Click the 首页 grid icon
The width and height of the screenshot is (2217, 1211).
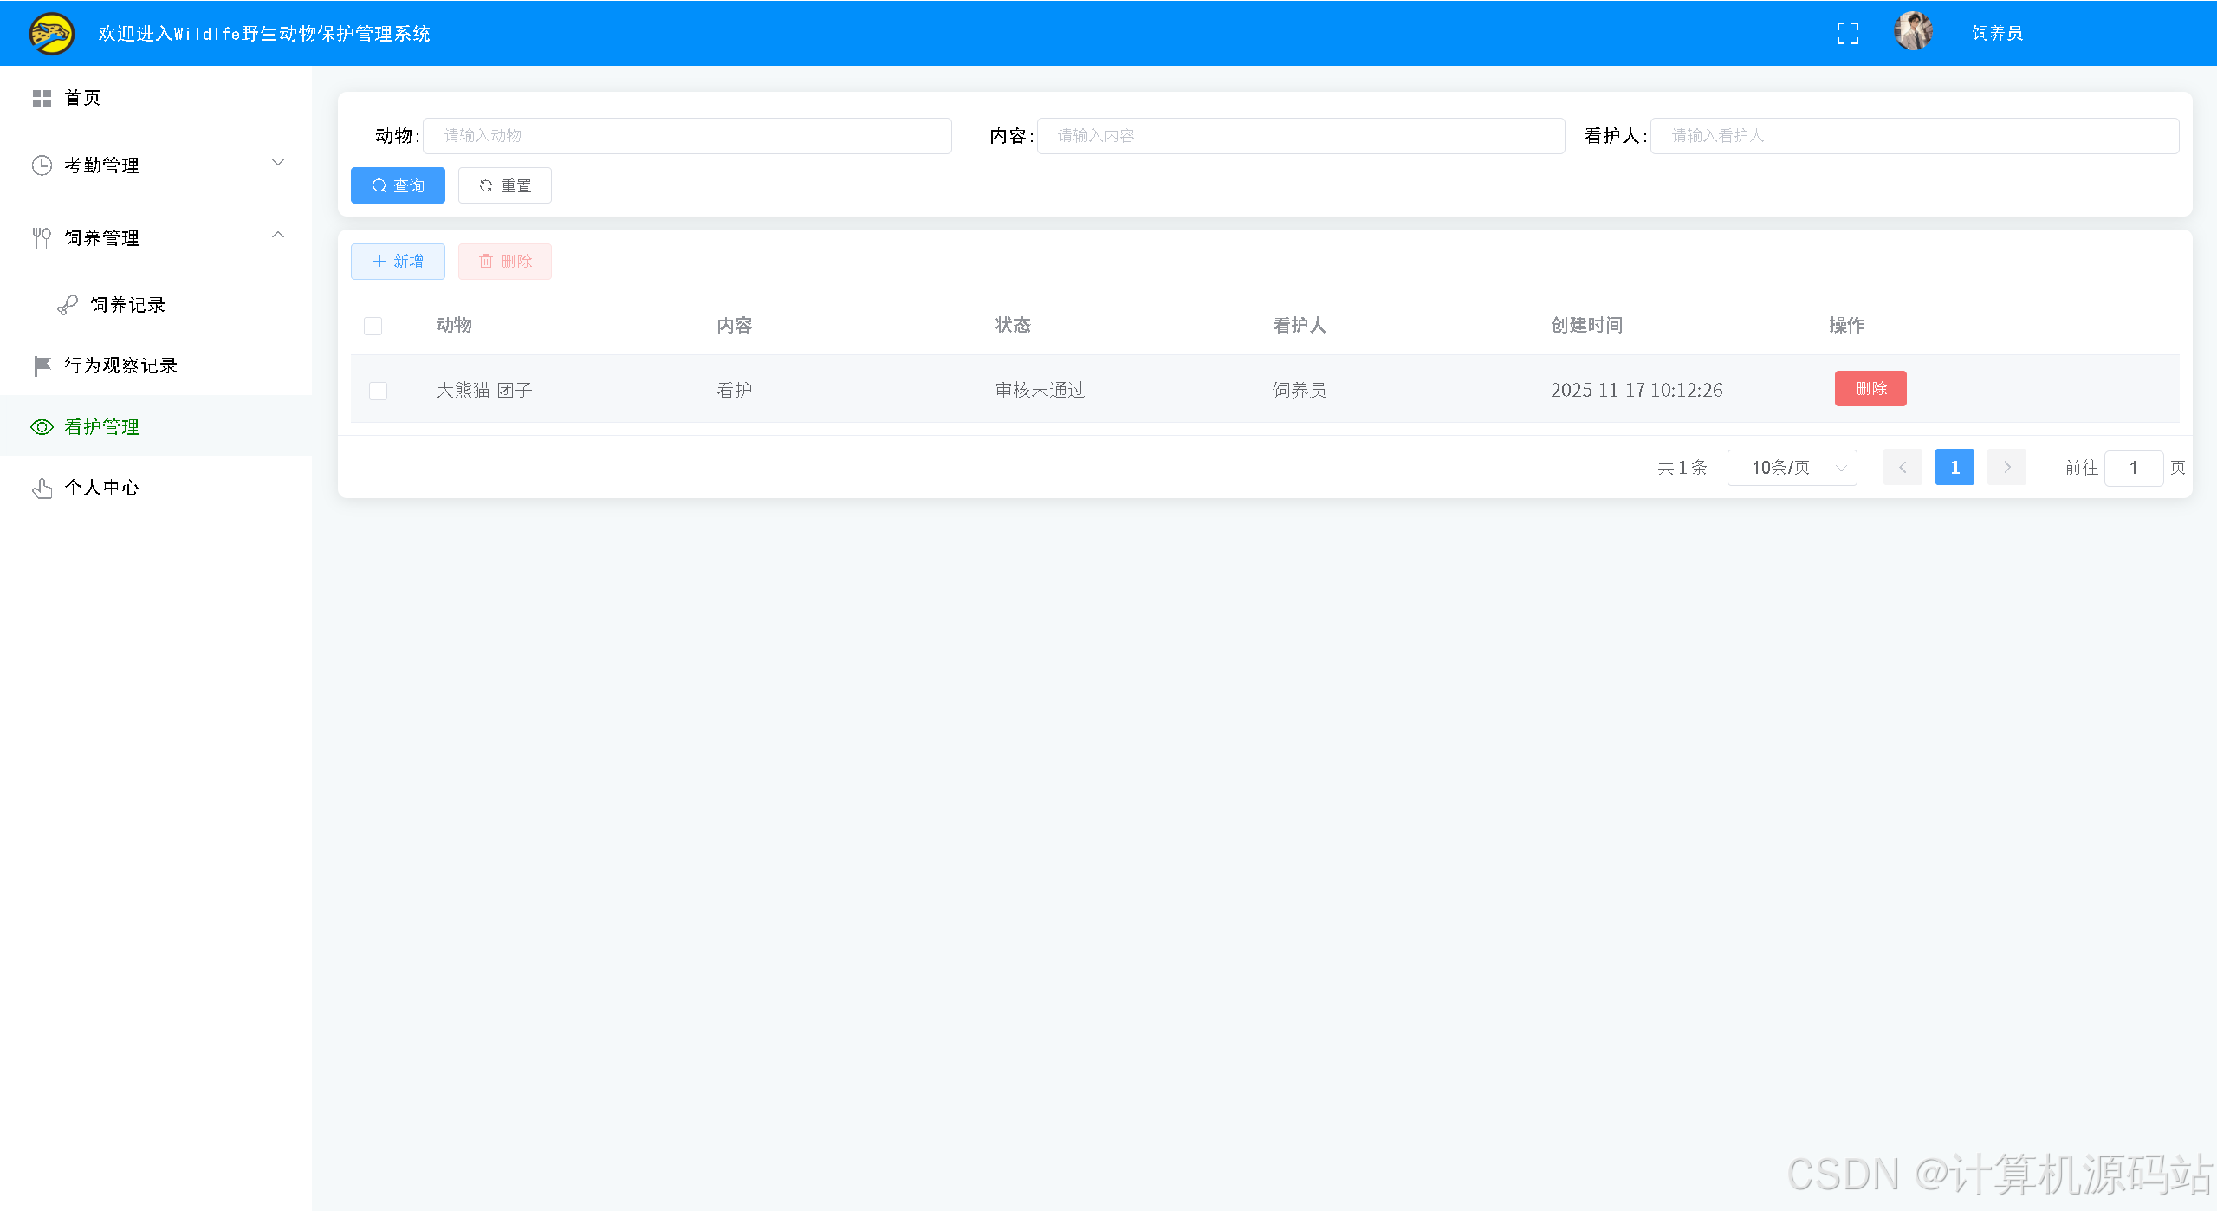[42, 99]
